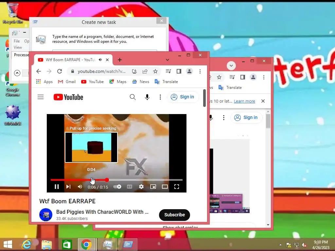The height and width of the screenshot is (251, 335).
Task: Open Bad Piggies With CharacWORLD channel name
Action: click(x=102, y=212)
